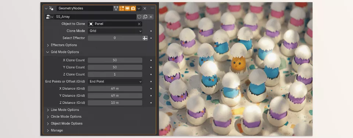Click the End Points or Offset (Grid) label
Screen dimensions: 353x138
(x=65, y=82)
